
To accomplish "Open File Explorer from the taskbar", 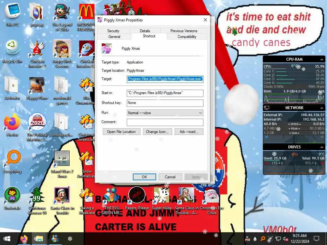I will click(39, 239).
